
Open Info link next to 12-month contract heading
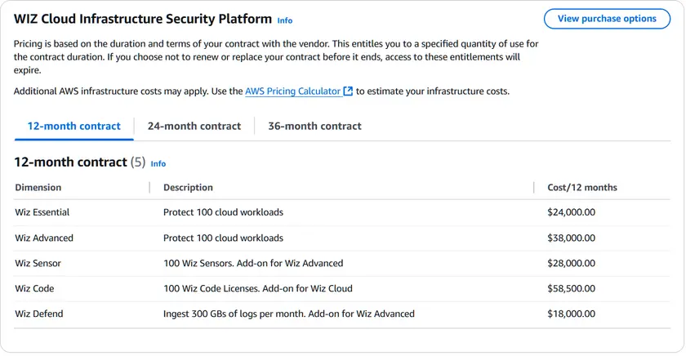pos(158,163)
